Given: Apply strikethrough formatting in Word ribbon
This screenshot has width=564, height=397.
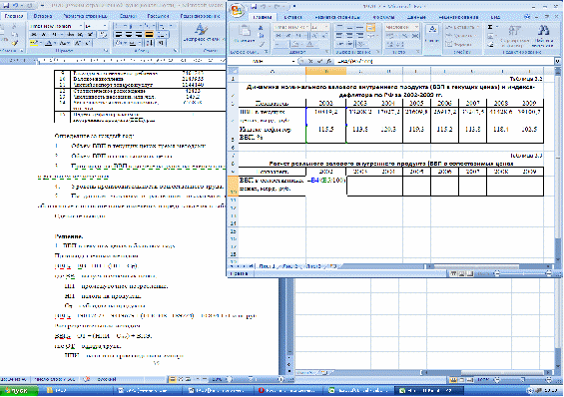Looking at the screenshot, I should pos(71,35).
